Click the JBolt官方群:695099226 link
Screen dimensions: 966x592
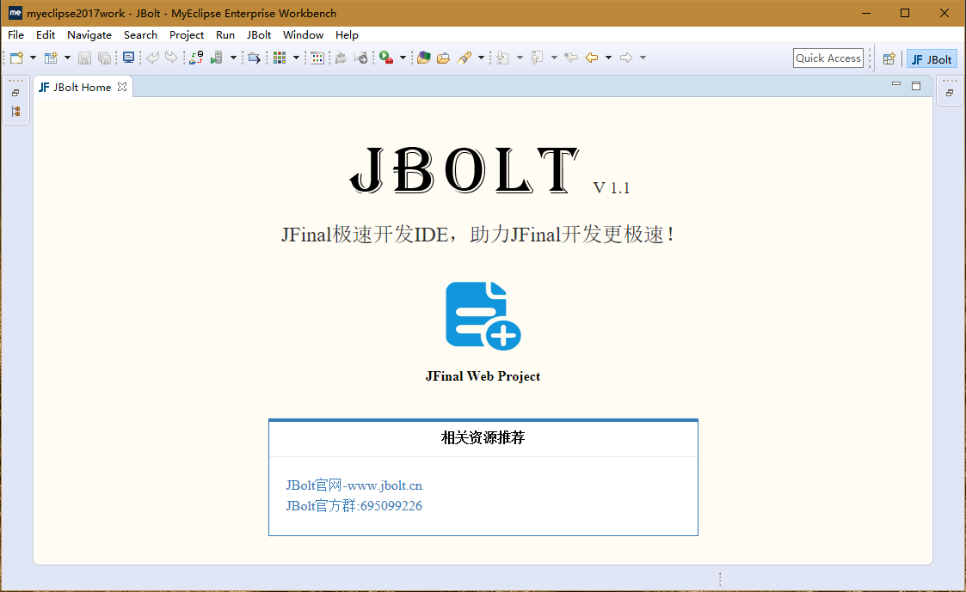pos(354,506)
